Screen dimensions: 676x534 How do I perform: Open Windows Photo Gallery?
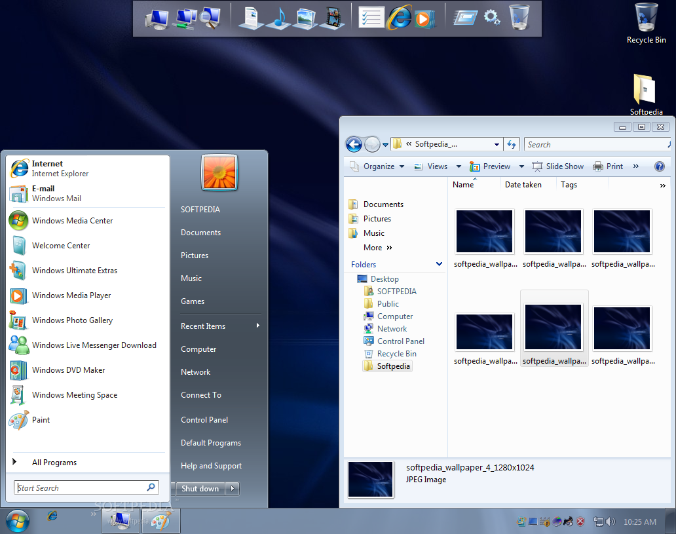[x=86, y=320]
